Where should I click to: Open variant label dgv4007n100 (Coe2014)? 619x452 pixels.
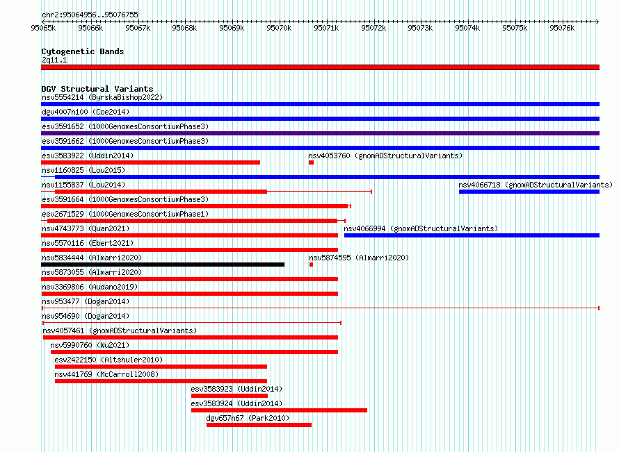86,112
